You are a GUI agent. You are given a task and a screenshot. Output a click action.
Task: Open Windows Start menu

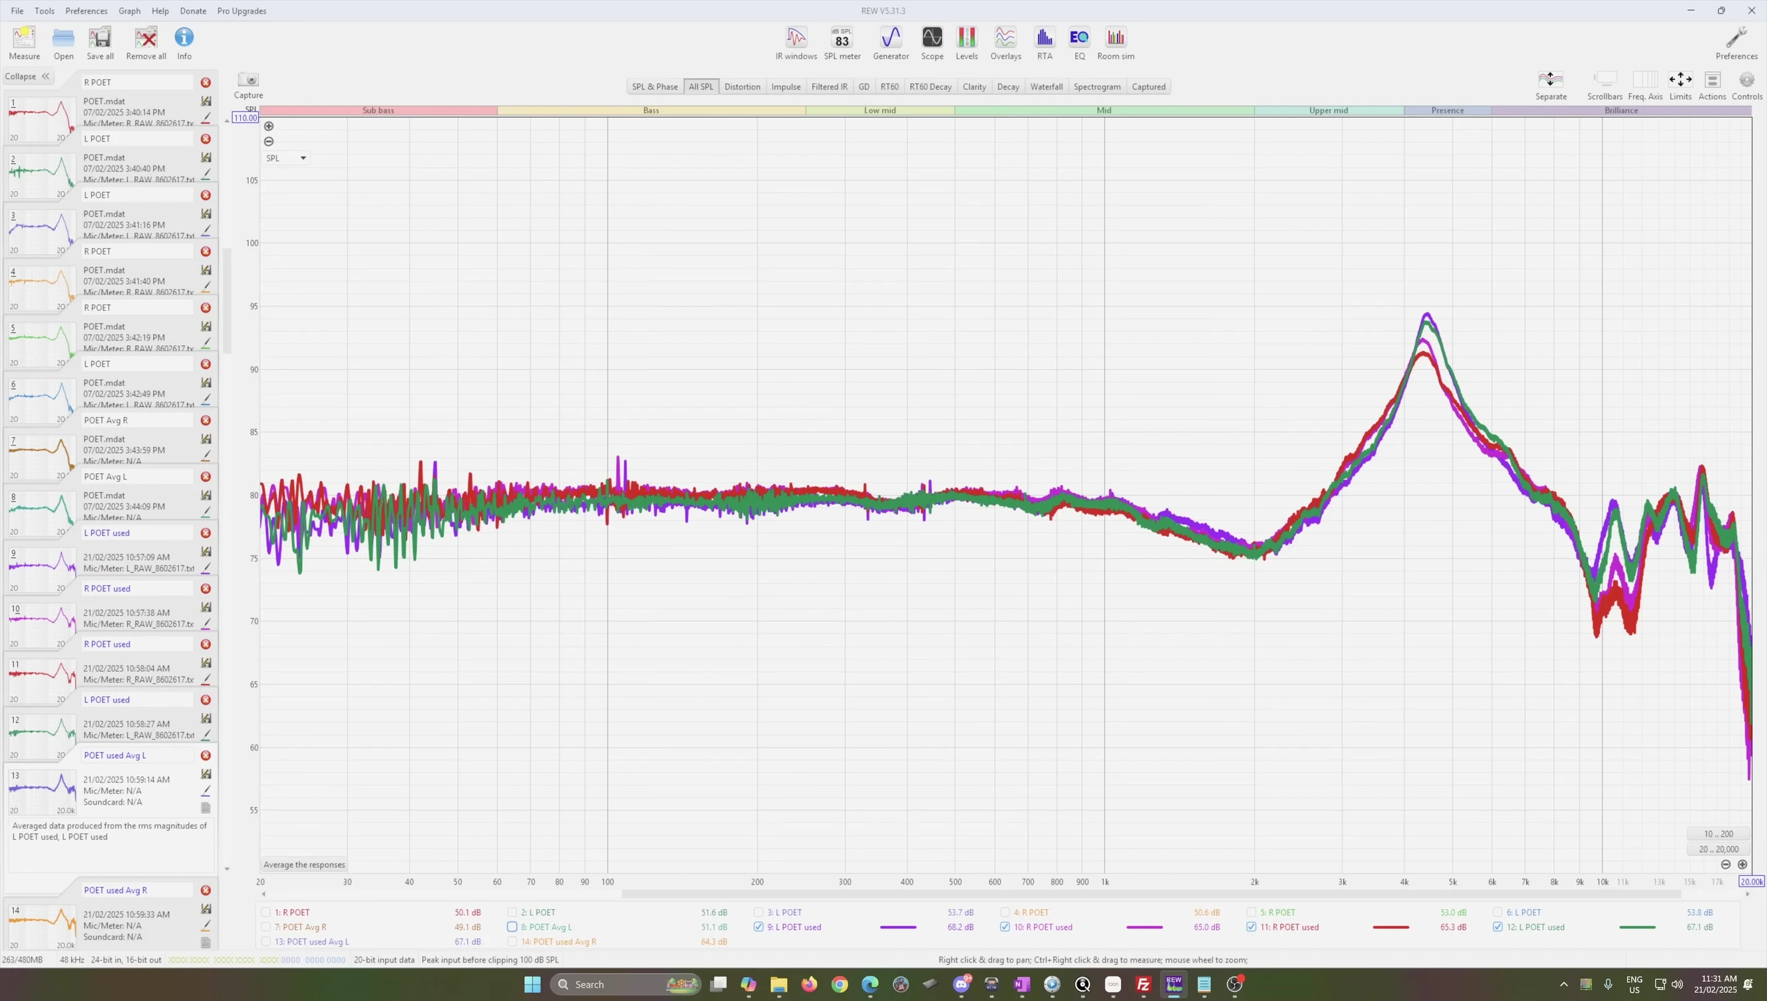532,984
